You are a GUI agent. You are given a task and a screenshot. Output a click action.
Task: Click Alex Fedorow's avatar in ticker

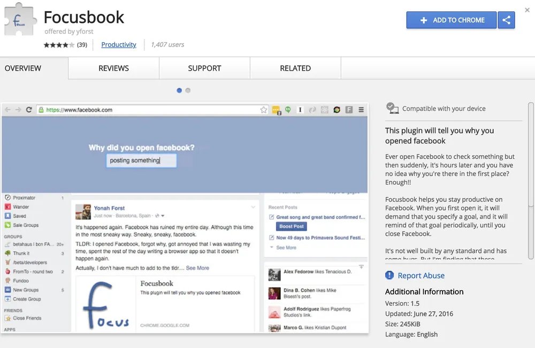[x=274, y=275]
